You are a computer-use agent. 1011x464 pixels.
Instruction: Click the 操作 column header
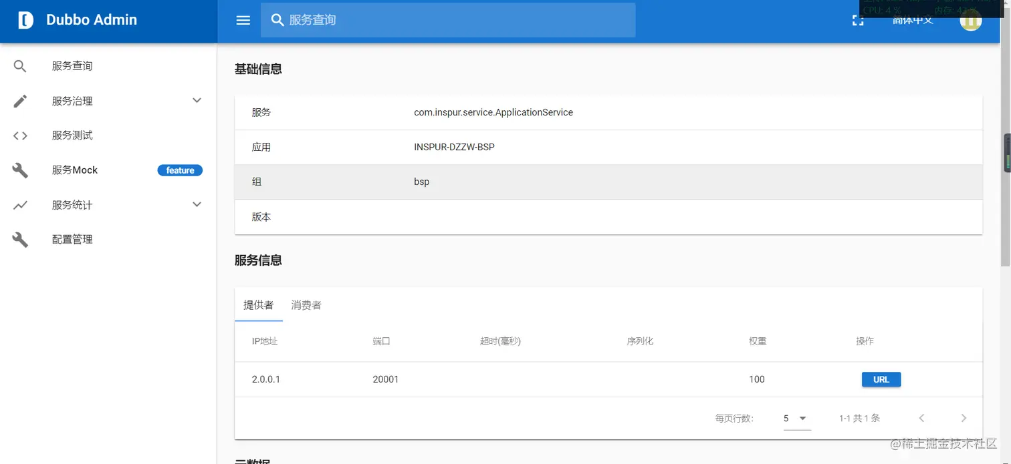click(x=865, y=341)
